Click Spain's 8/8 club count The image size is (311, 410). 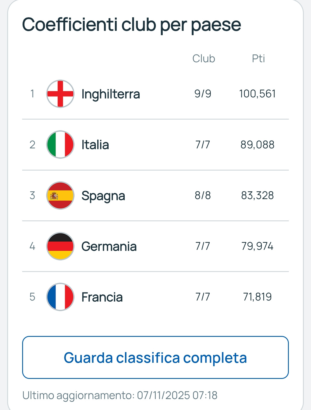203,195
